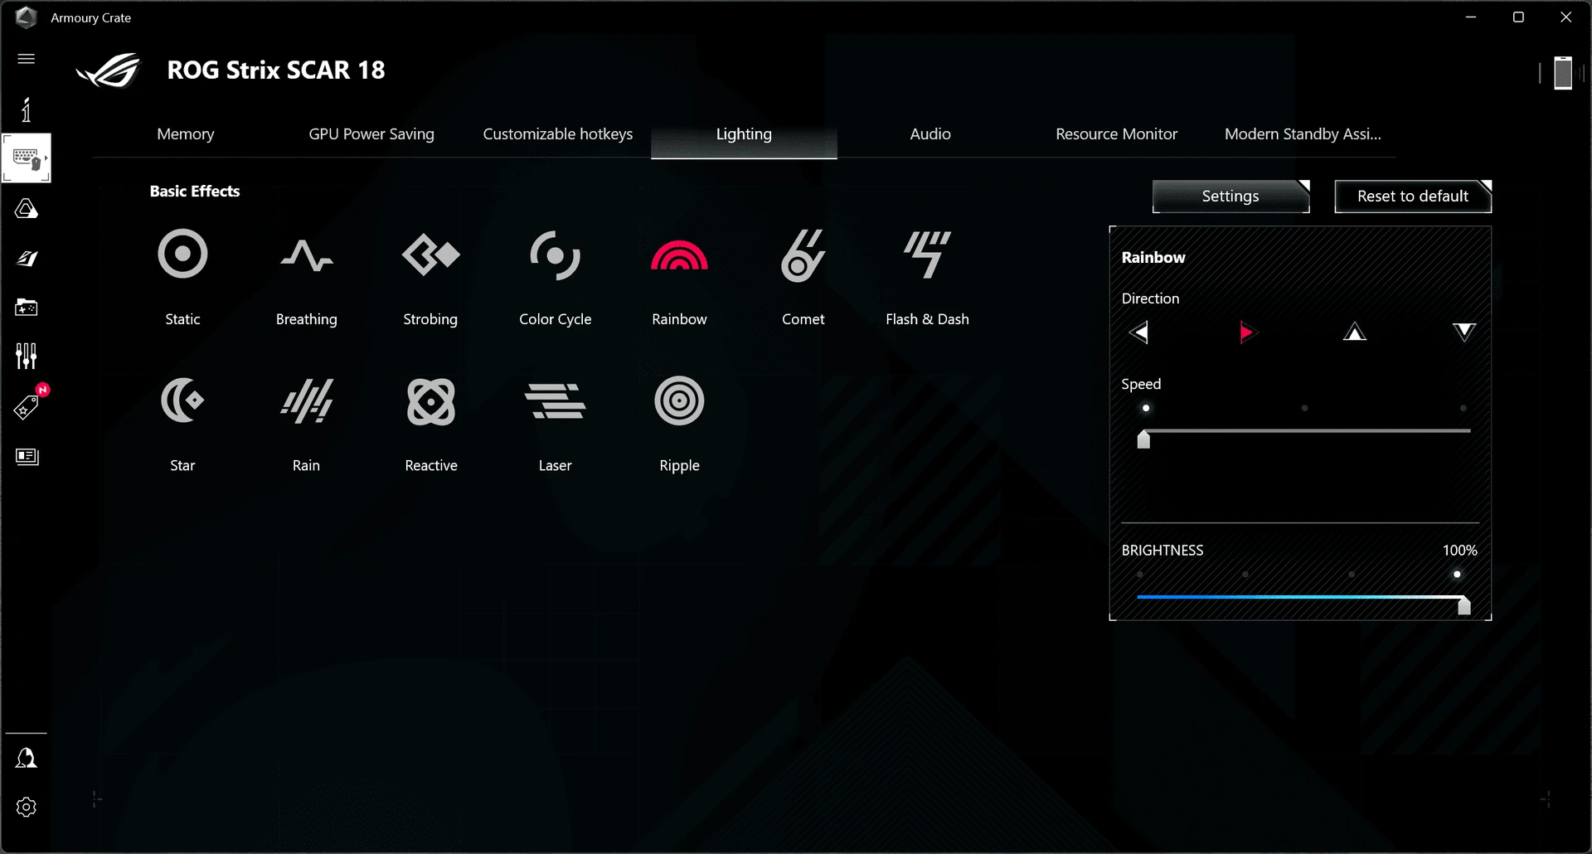
Task: Open Featured deals tag icon
Action: 27,407
